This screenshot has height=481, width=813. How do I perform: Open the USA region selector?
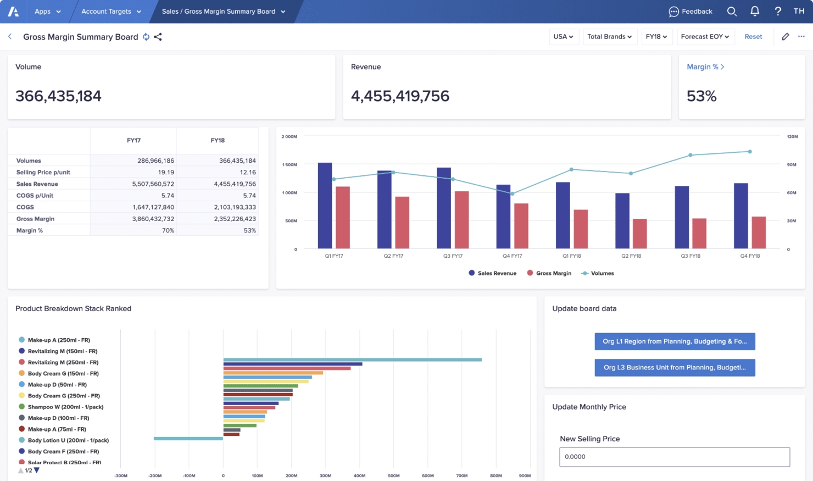564,37
